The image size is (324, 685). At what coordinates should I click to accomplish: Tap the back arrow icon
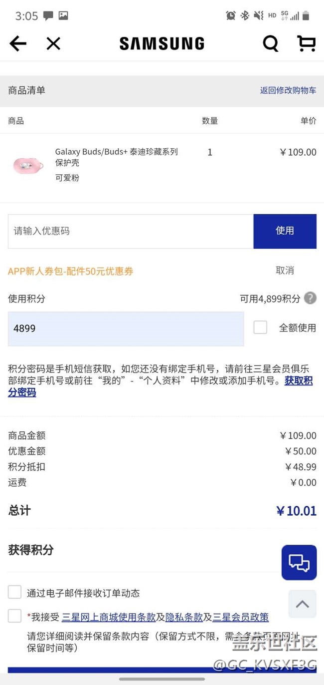[18, 44]
